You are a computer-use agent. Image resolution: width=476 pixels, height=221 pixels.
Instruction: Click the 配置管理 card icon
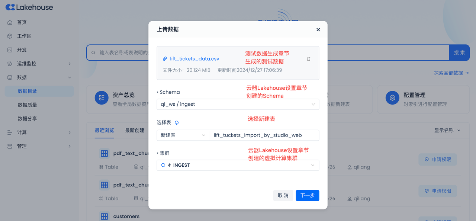tap(392, 98)
